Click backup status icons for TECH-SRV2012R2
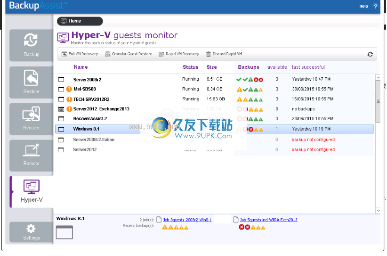The width and height of the screenshot is (387, 256). [250, 99]
